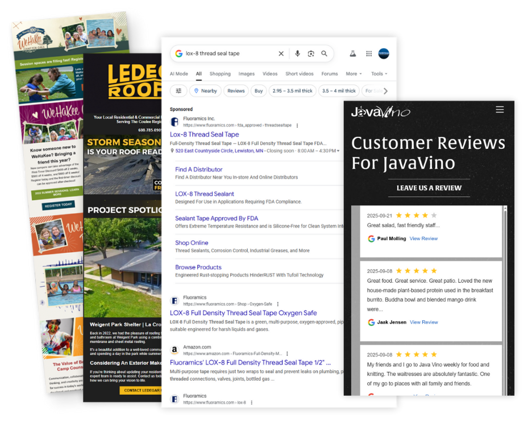Switch to the Images search tab

click(x=246, y=73)
